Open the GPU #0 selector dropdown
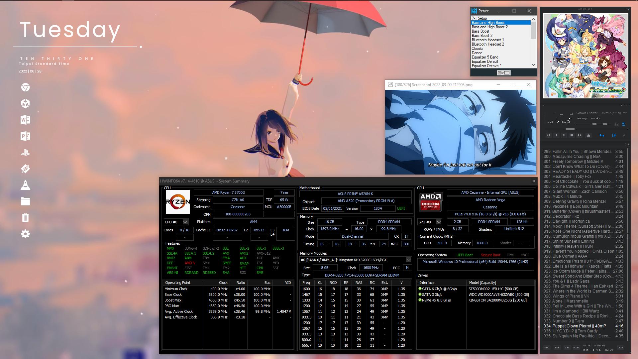This screenshot has width=638, height=359. coord(439,222)
